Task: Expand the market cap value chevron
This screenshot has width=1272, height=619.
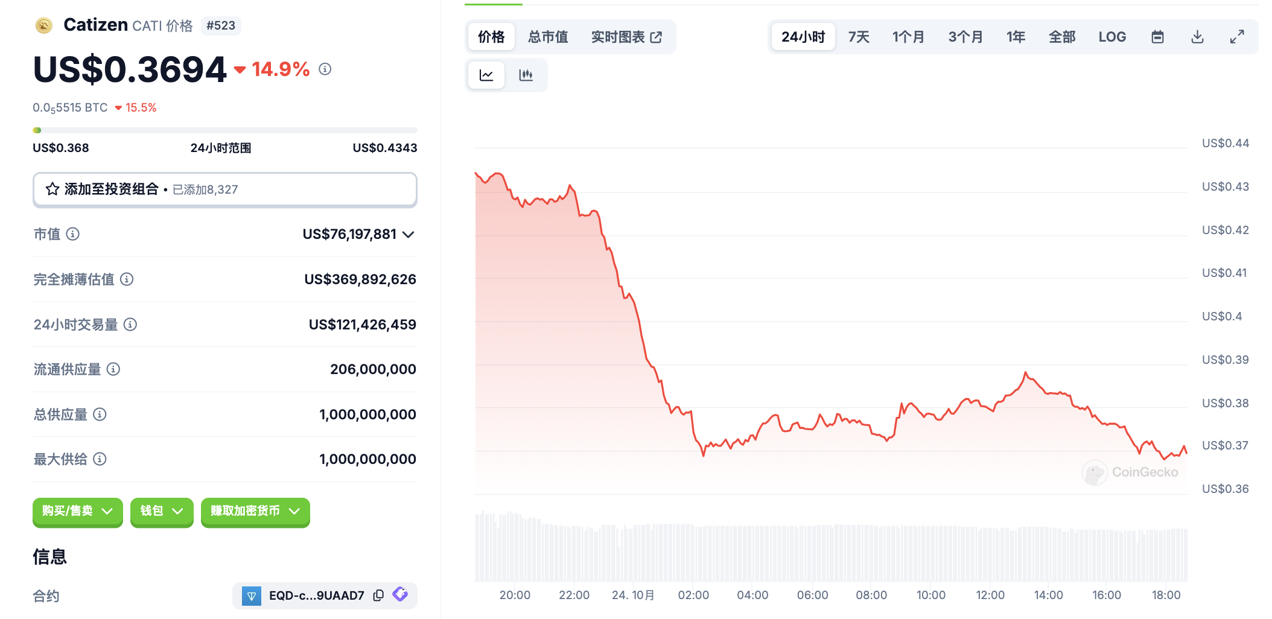Action: click(x=409, y=234)
